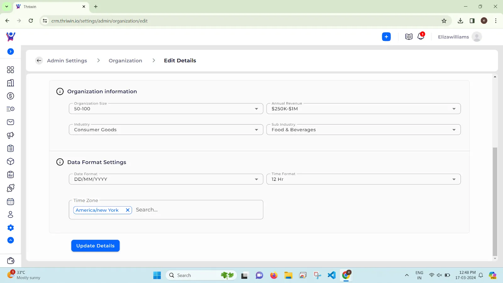This screenshot has height=283, width=503.
Task: Open the building companies icon in sidebar
Action: 10,83
